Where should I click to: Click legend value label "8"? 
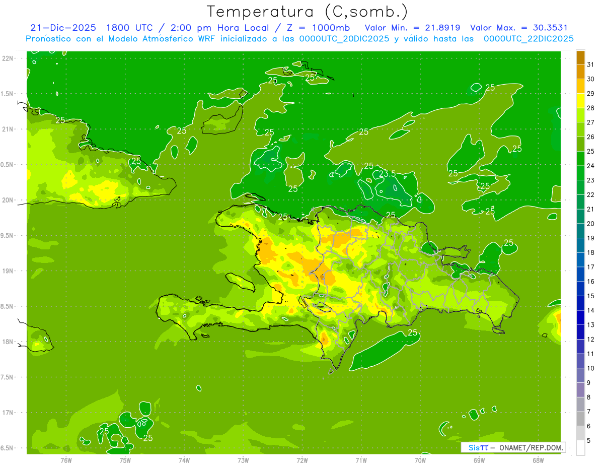coord(589,397)
